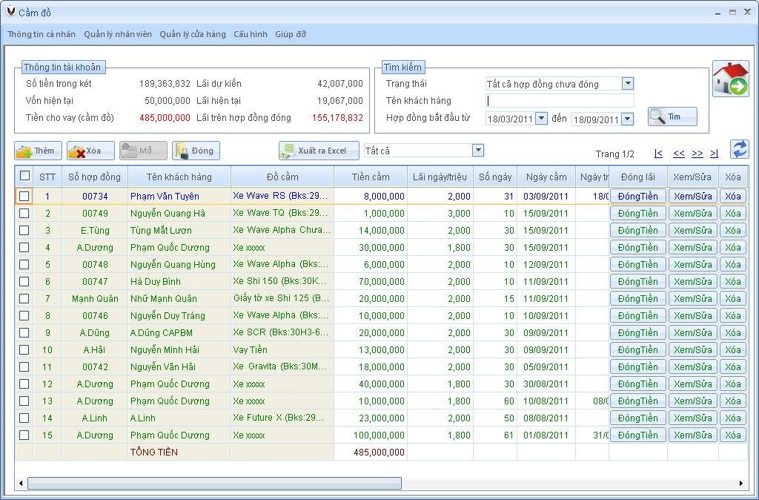Select contract number 00734 cell
Screen dimensions: 759x500
click(x=95, y=197)
